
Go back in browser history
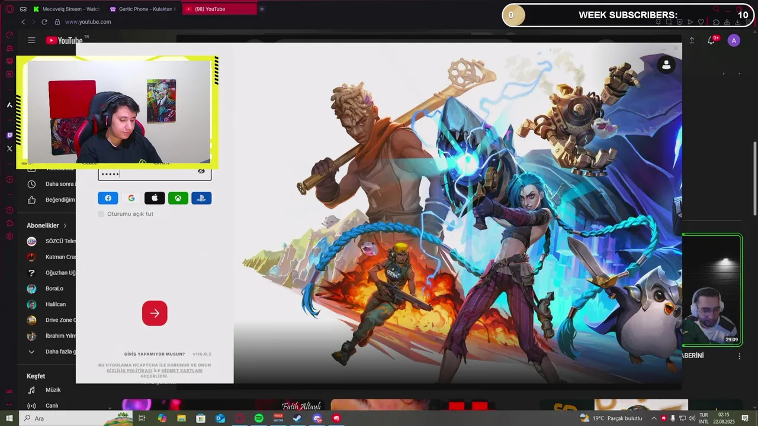pos(23,22)
